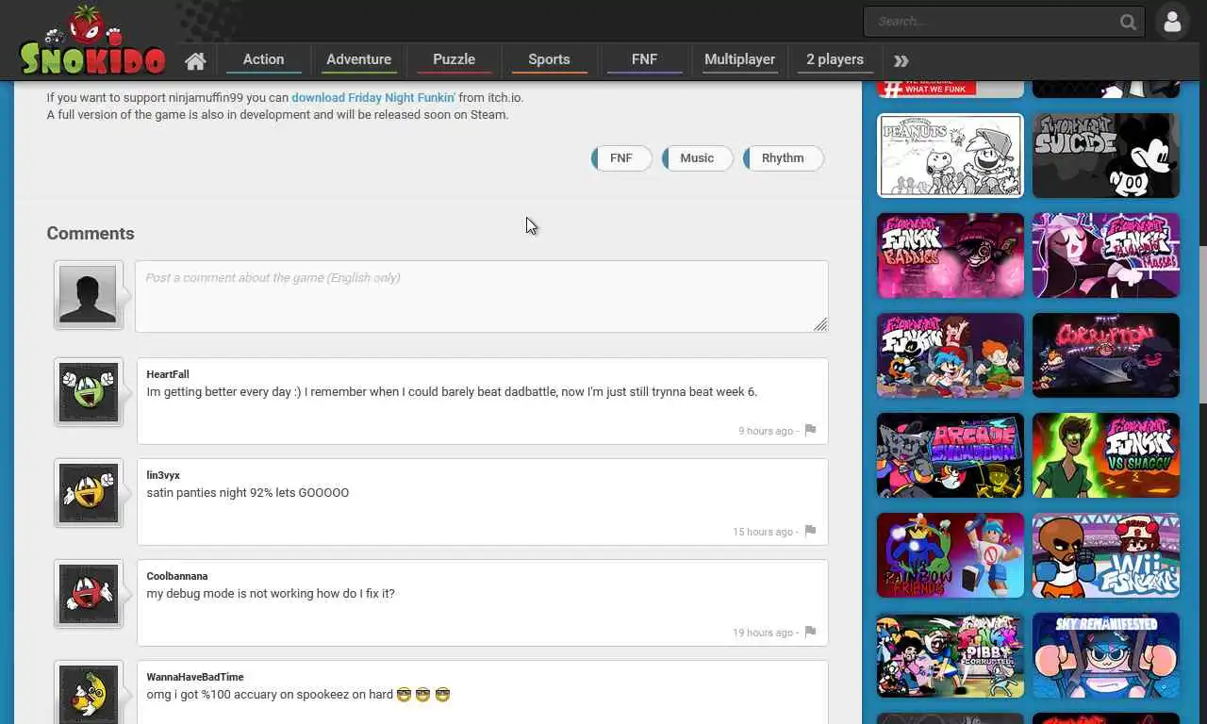The width and height of the screenshot is (1207, 724).
Task: Focus the Search input field
Action: click(x=992, y=22)
